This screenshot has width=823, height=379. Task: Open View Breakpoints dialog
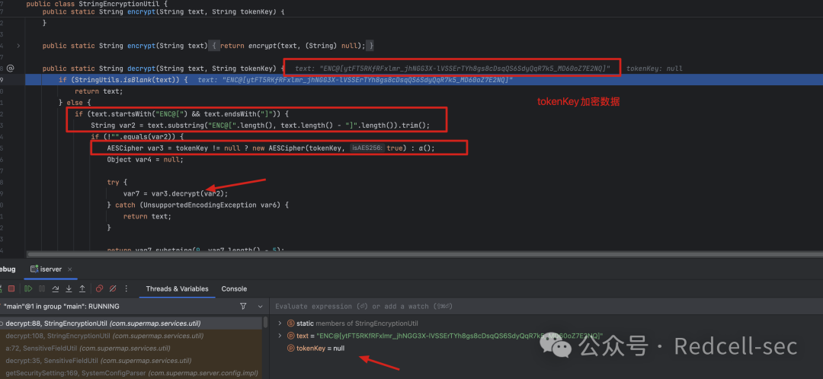[x=99, y=289]
